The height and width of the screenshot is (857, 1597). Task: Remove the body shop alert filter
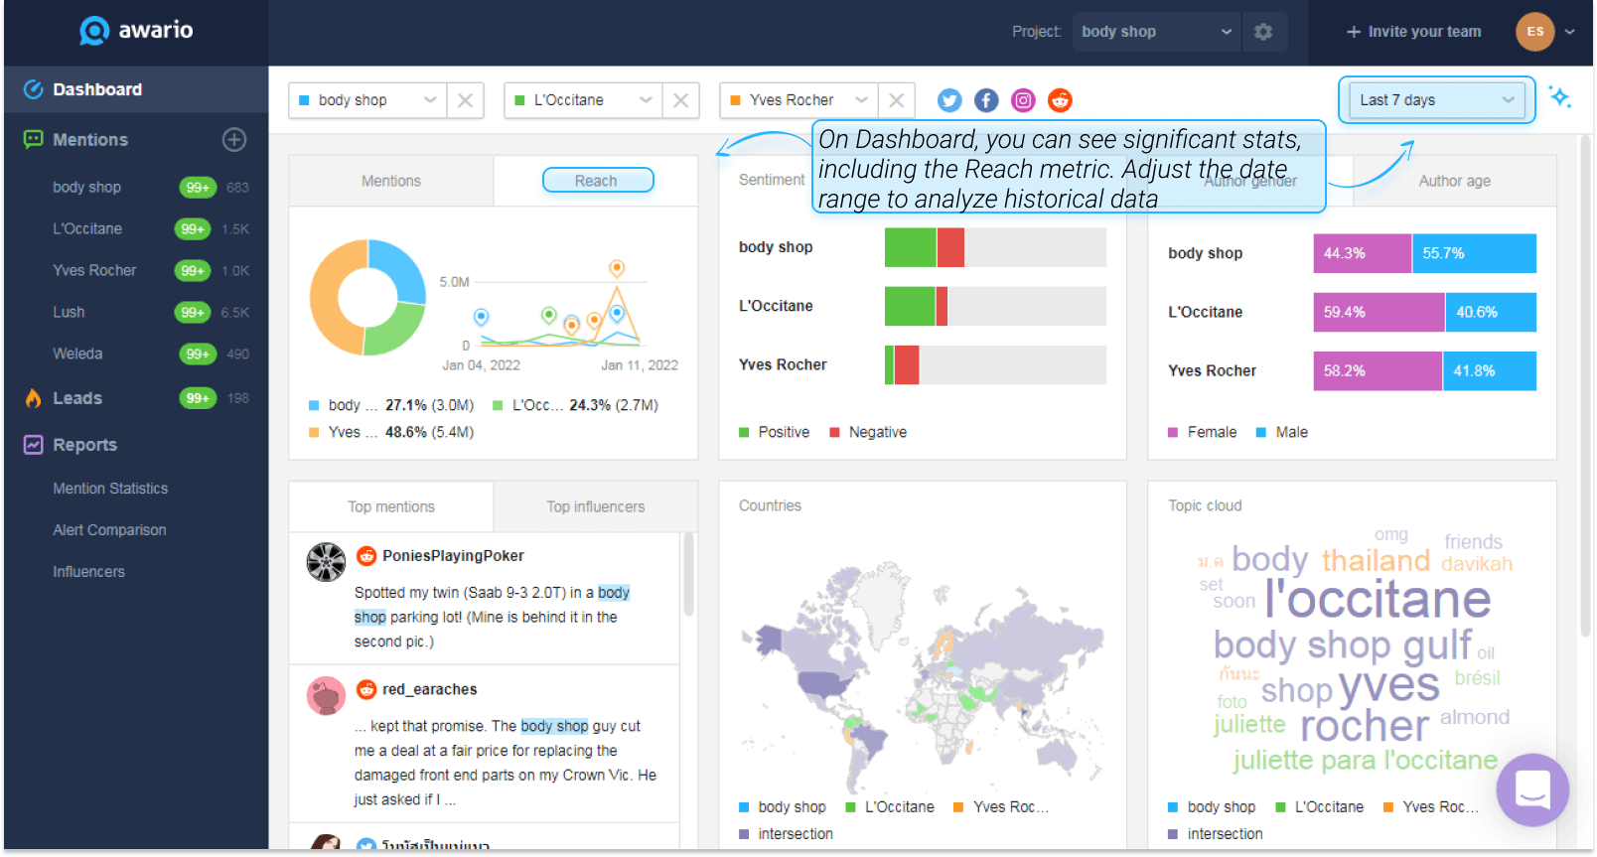[465, 100]
